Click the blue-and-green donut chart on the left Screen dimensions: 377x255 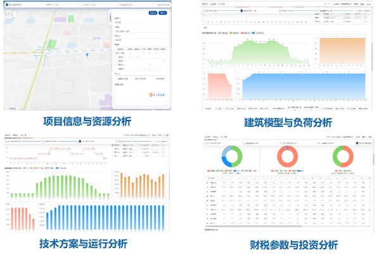click(232, 157)
